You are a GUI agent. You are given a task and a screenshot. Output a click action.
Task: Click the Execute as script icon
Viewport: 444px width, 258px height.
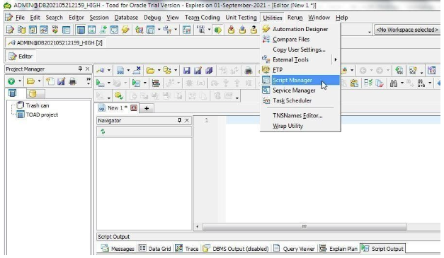pyautogui.click(x=136, y=83)
